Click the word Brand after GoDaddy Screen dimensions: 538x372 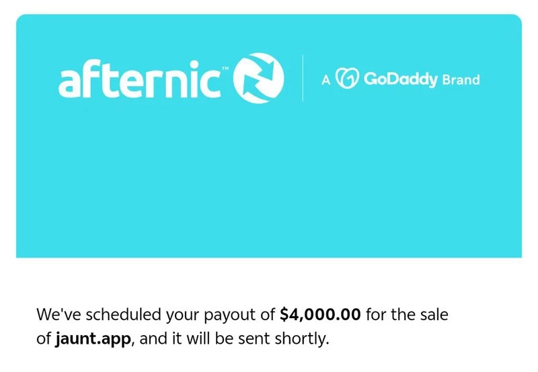pyautogui.click(x=461, y=79)
